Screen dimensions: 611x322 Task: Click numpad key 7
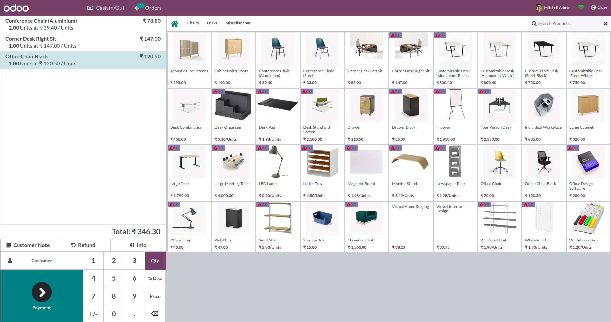point(93,296)
